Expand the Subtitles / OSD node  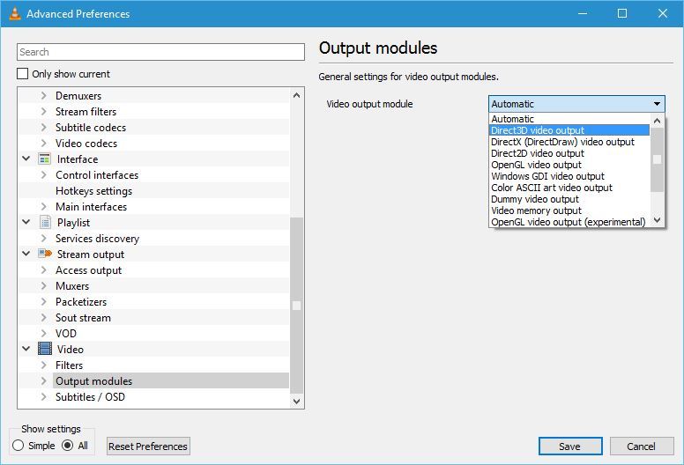43,396
